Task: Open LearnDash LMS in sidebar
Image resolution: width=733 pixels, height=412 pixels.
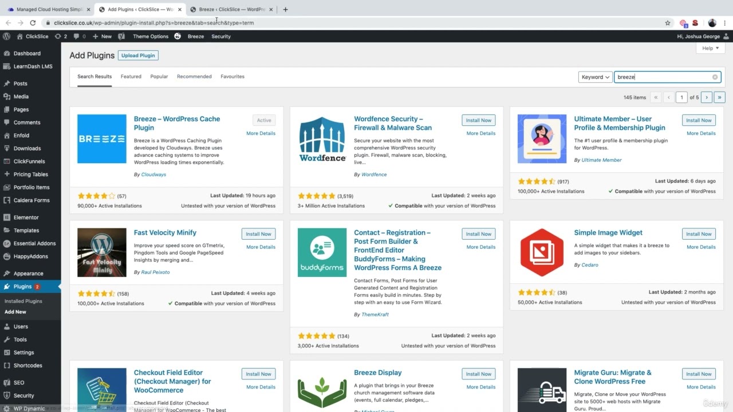Action: click(33, 66)
